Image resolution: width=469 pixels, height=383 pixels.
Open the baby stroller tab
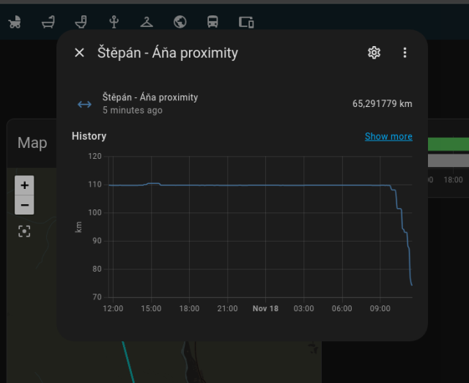click(15, 22)
